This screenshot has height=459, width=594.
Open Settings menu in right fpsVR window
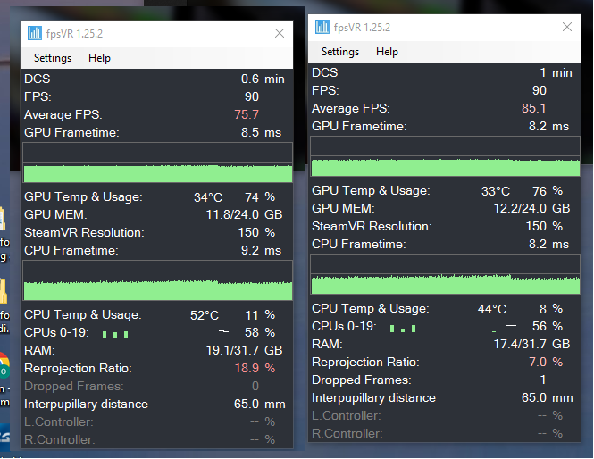[340, 52]
